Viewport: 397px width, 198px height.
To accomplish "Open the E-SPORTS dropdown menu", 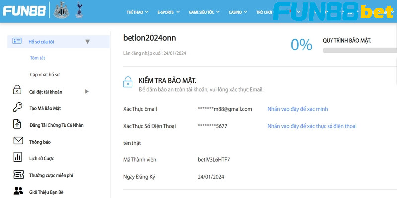I will click(x=168, y=12).
